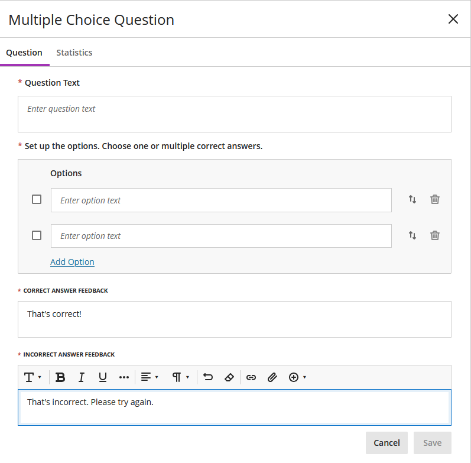Select the Question tab
Screen dimensions: 471x463
(24, 53)
